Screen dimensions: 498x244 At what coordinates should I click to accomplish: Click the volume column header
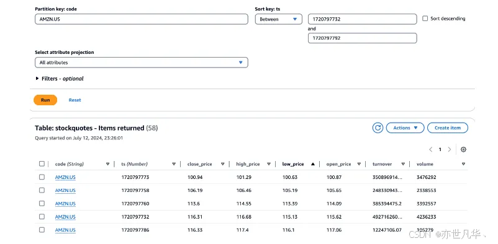425,164
